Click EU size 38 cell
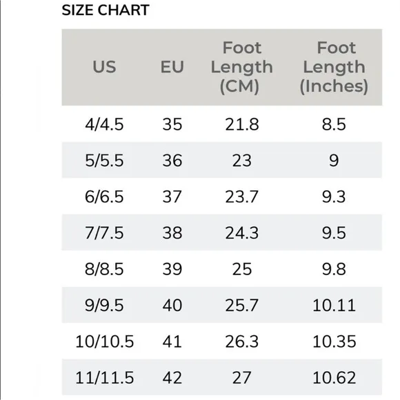Screen dimensions: 400x400 [172, 233]
